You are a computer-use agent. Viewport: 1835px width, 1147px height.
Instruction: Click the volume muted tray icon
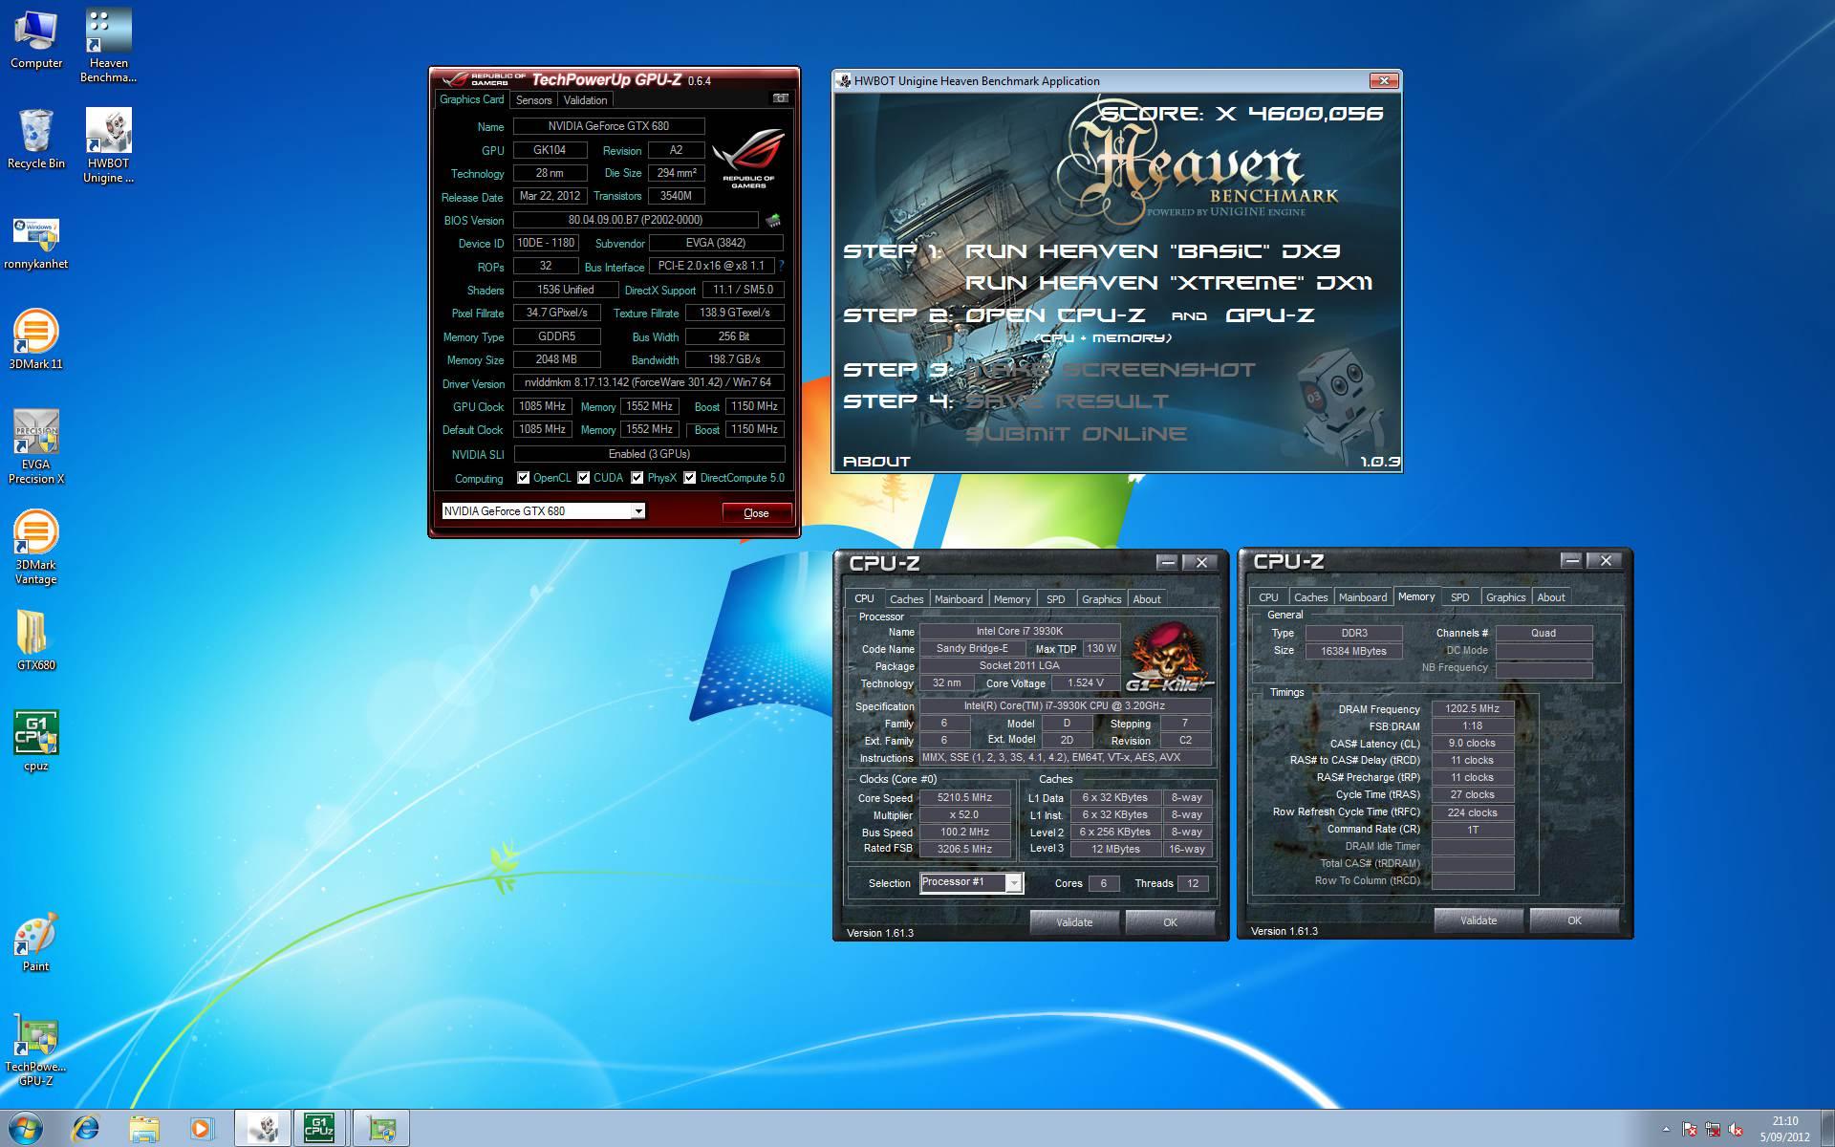point(1737,1129)
